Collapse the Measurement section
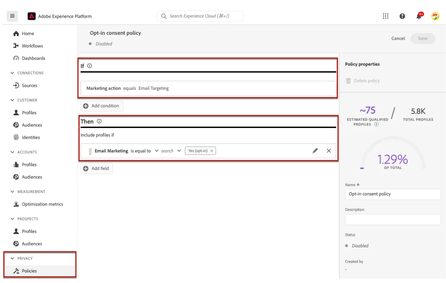The width and height of the screenshot is (446, 283). (x=12, y=192)
